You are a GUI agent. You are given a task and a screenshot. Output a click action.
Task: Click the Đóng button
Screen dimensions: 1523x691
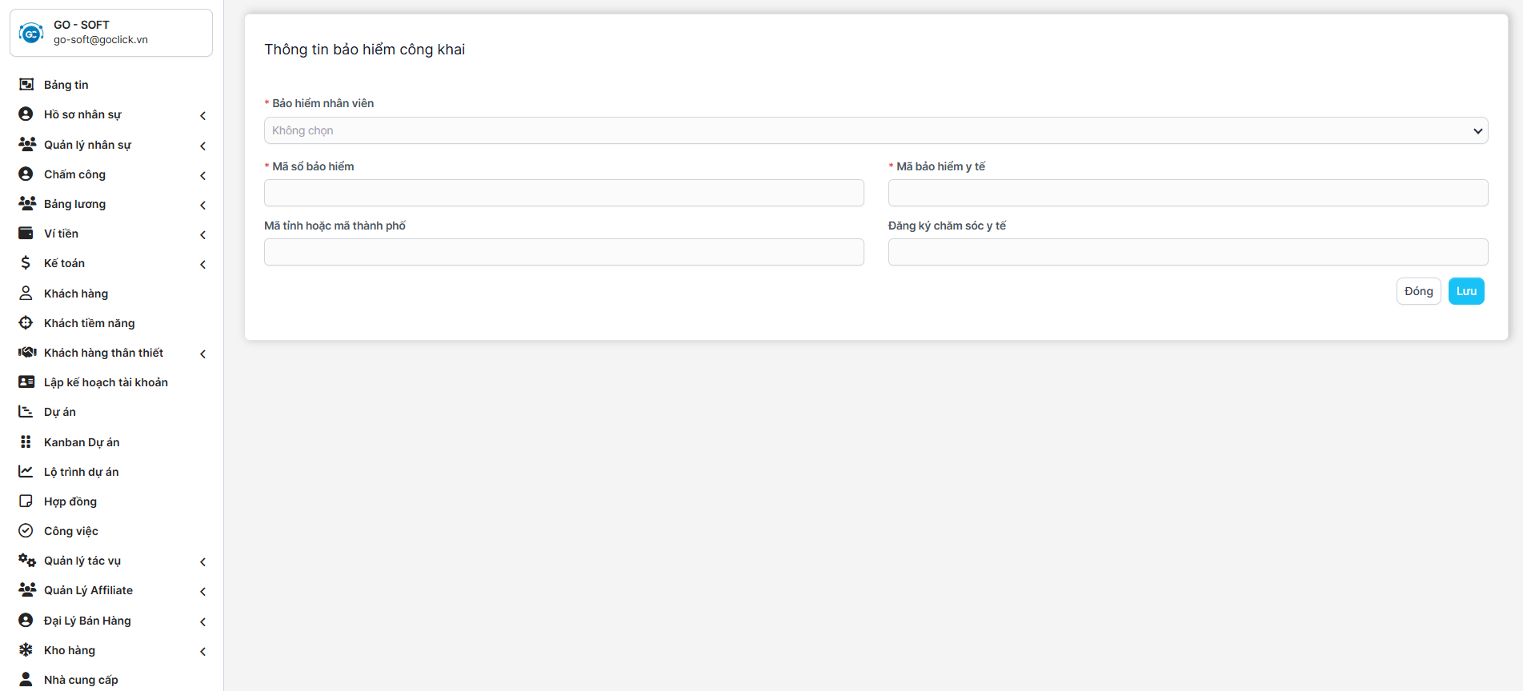click(x=1418, y=291)
